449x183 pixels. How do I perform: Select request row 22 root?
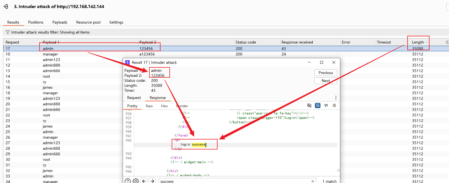pyautogui.click(x=63, y=115)
